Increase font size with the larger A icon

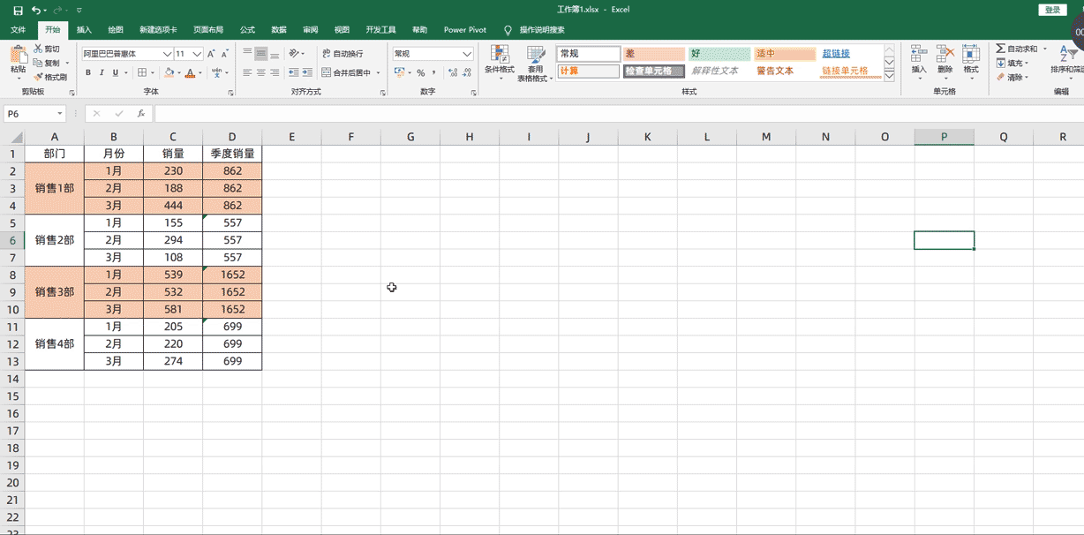211,54
